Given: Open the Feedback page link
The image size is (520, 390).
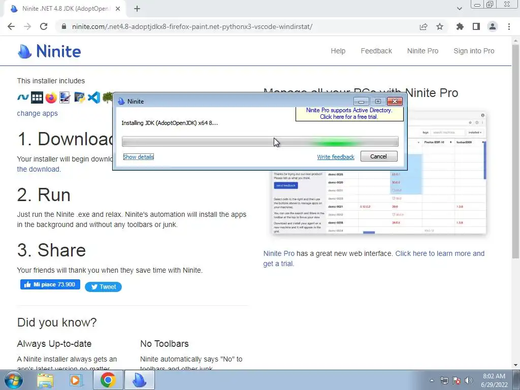Looking at the screenshot, I should point(376,51).
